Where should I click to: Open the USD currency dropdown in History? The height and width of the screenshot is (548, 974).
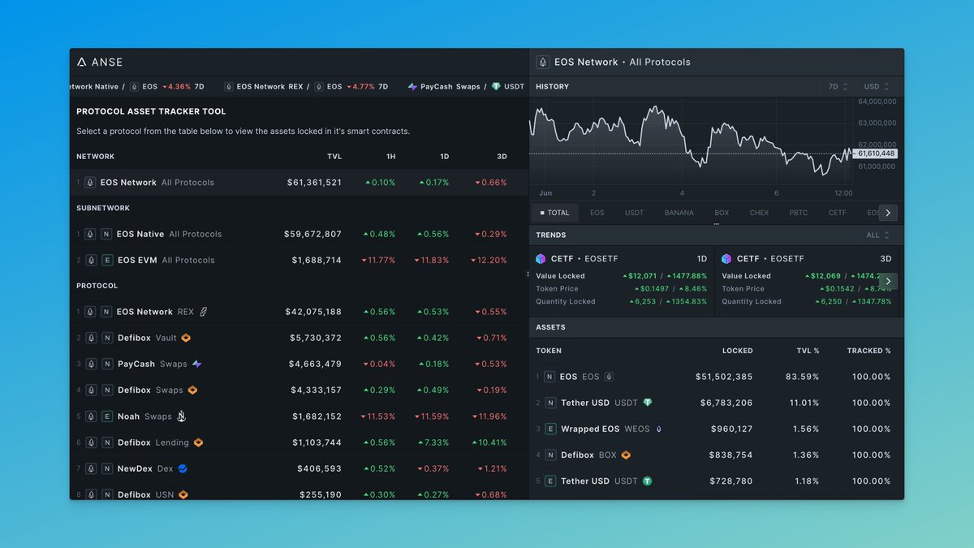877,87
